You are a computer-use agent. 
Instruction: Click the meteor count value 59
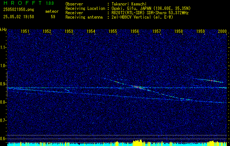tap(53, 17)
